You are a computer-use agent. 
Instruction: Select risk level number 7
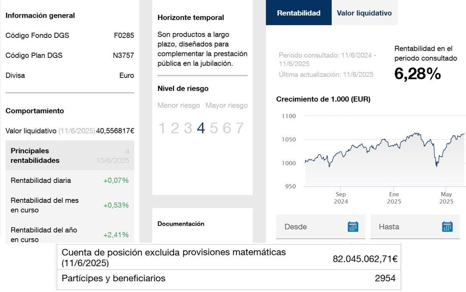tap(239, 128)
